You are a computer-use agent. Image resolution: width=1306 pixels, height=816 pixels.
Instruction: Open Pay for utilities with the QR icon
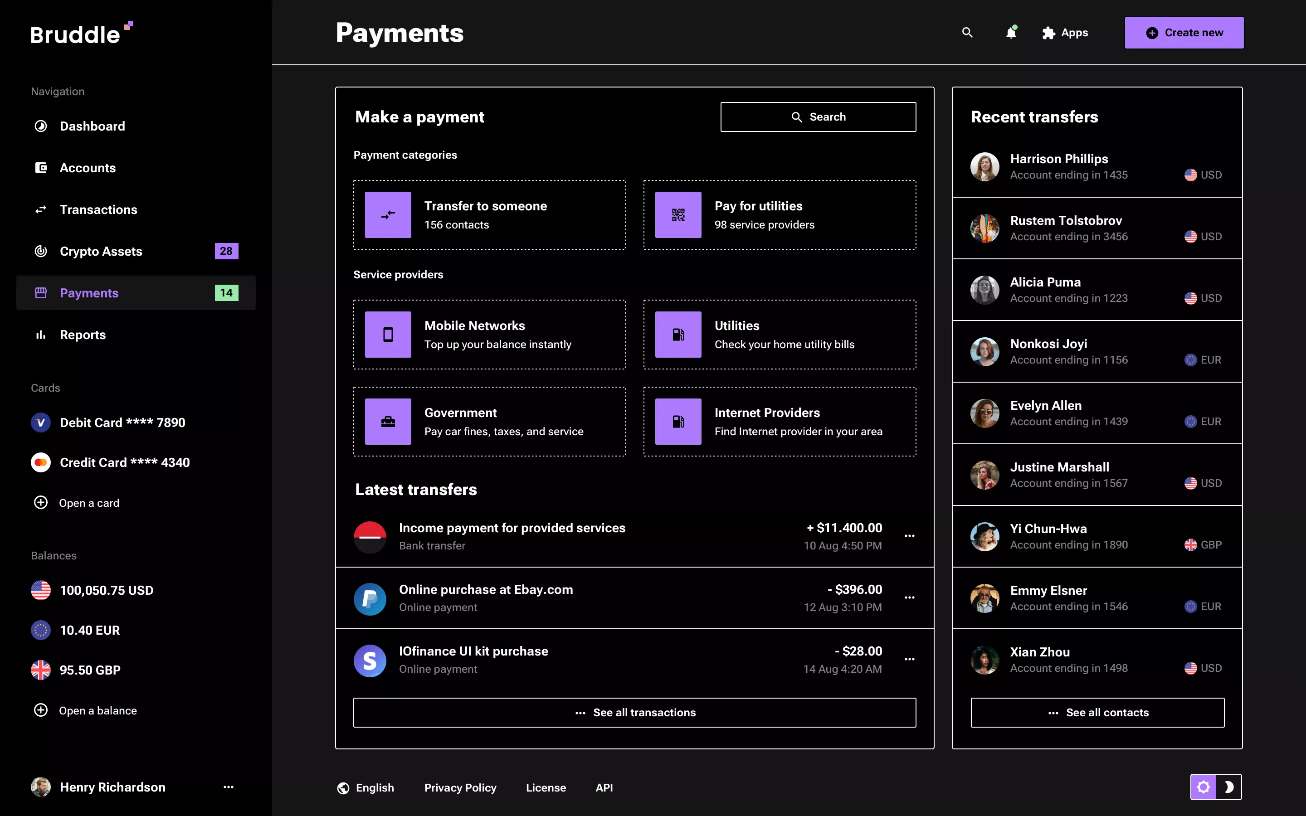point(677,215)
